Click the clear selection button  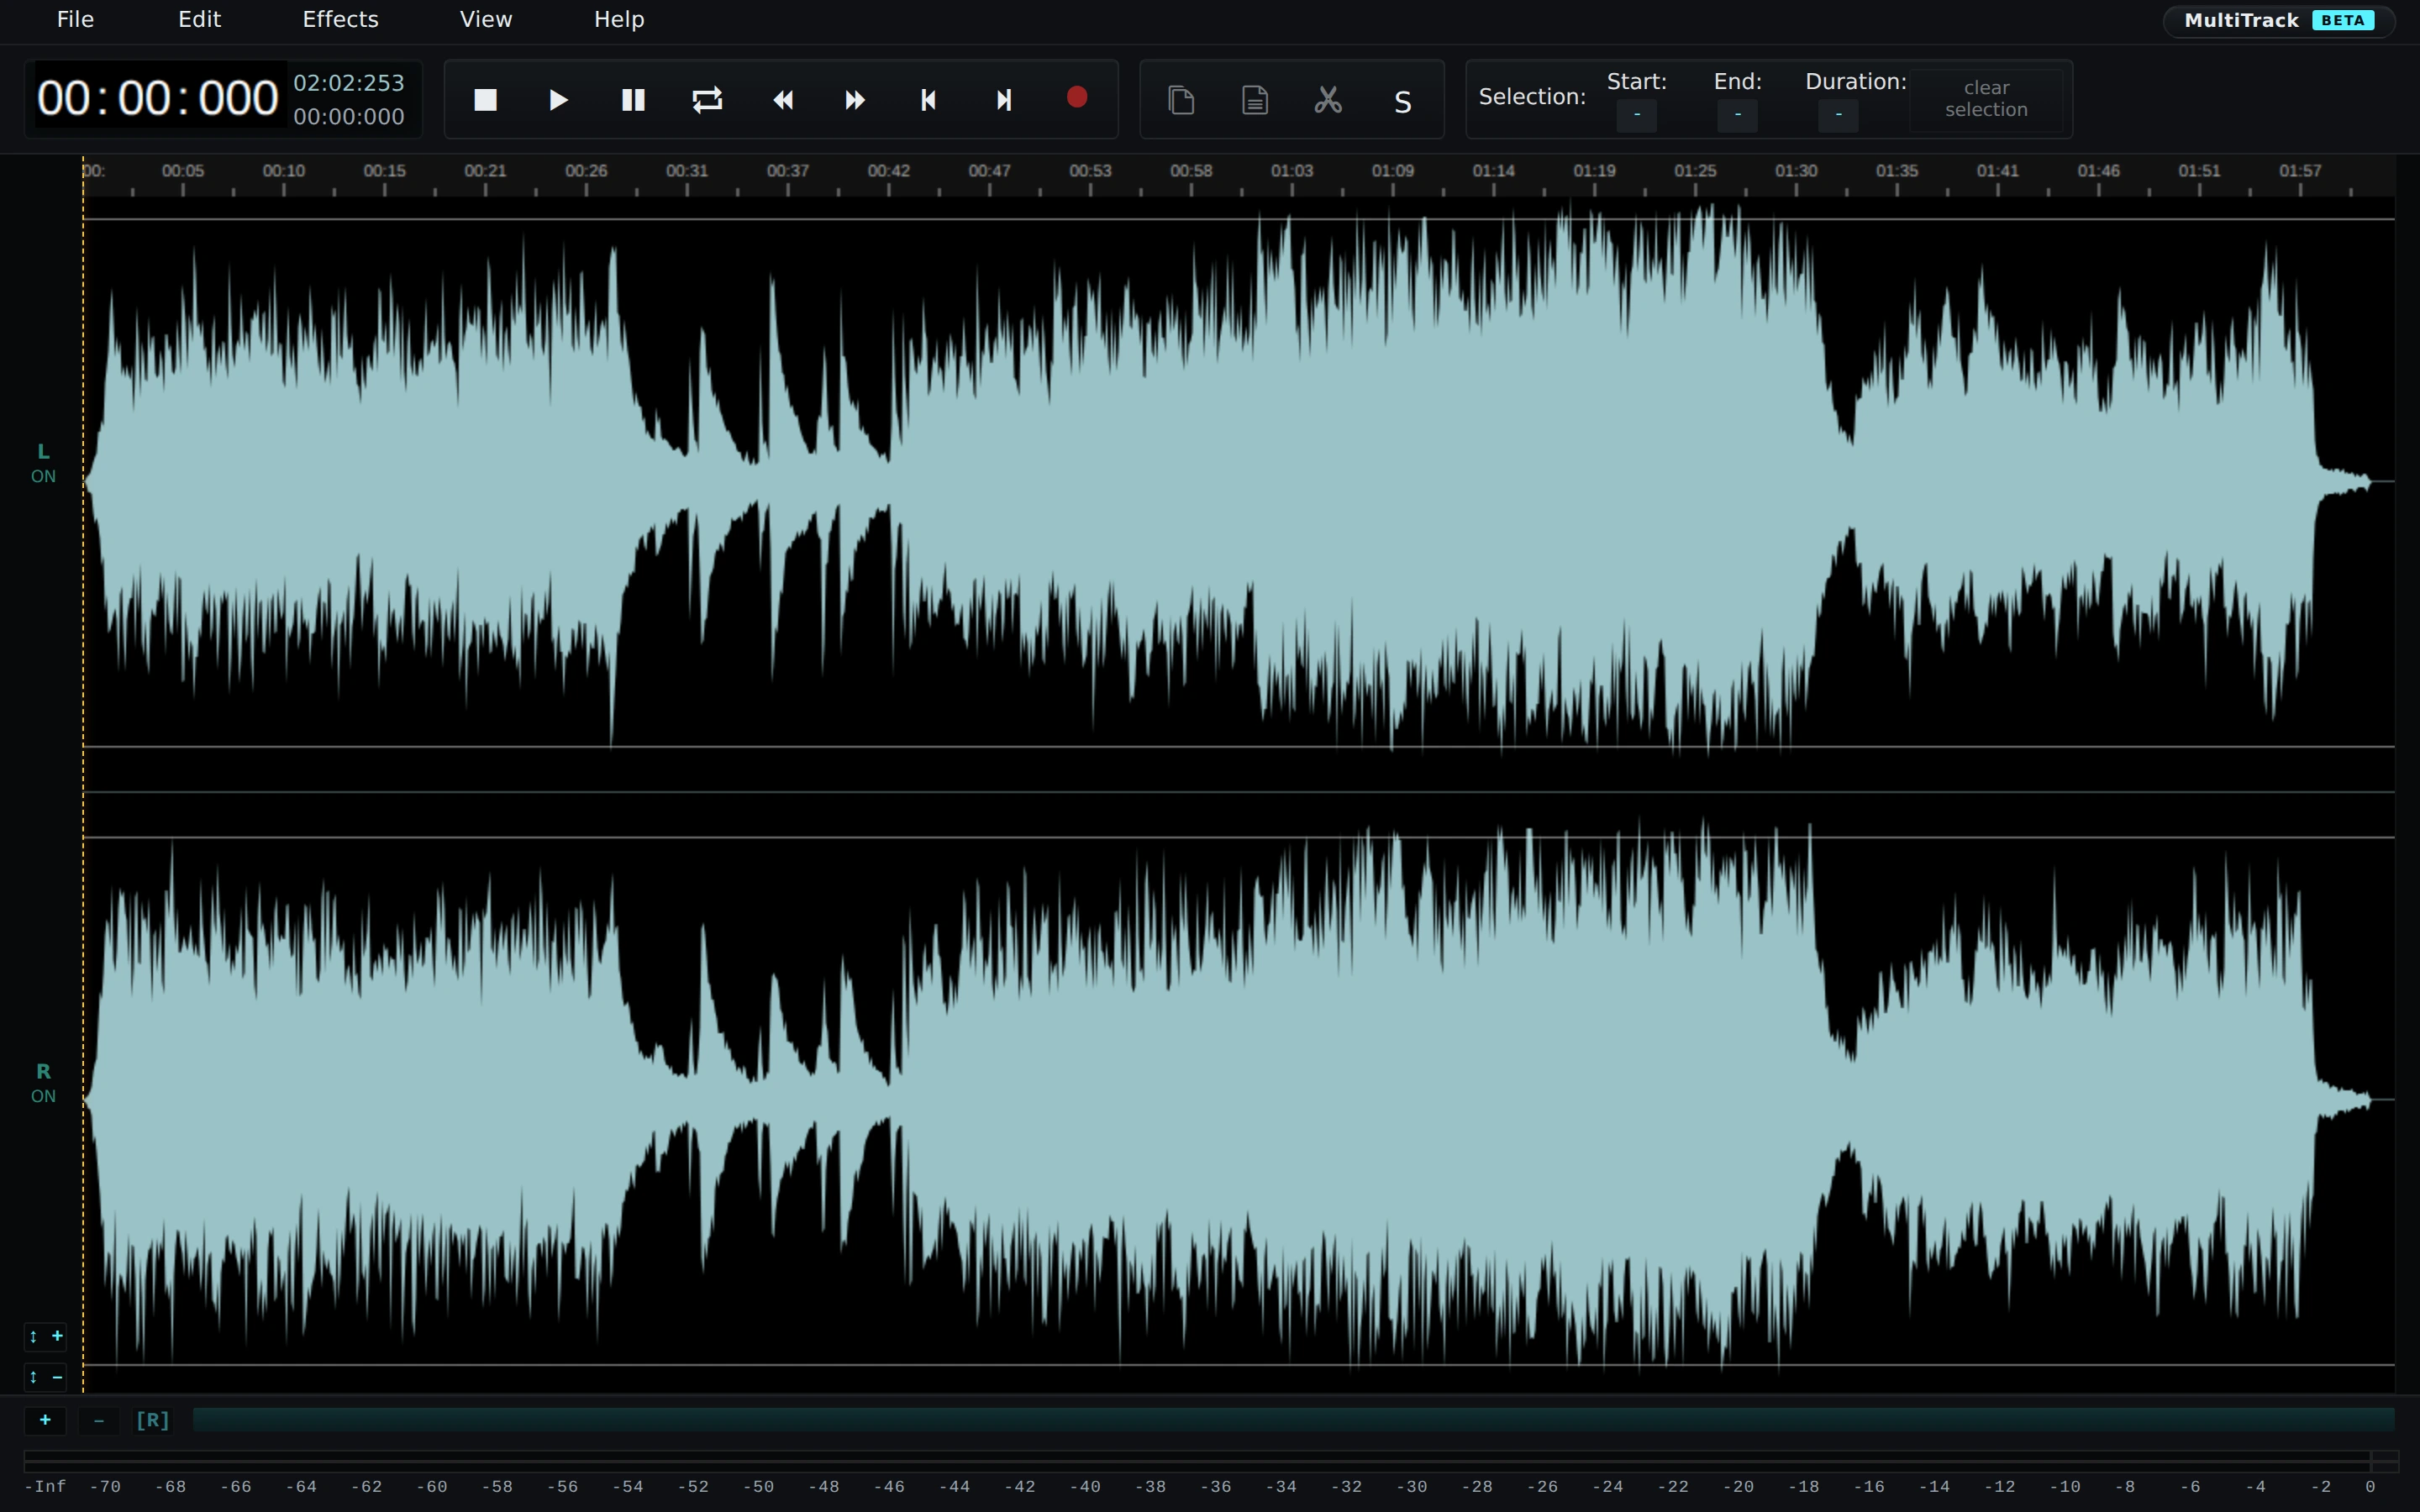tap(1986, 99)
